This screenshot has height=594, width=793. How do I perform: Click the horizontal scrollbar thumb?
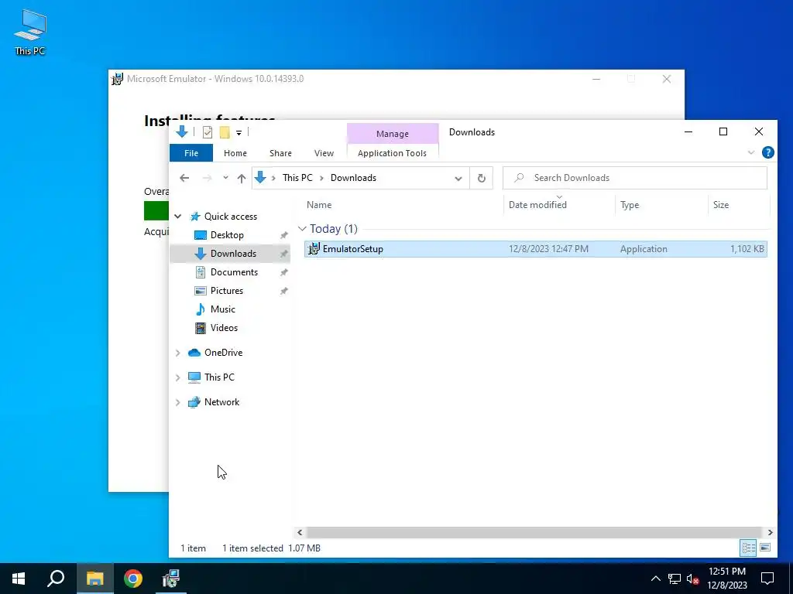[x=534, y=532]
